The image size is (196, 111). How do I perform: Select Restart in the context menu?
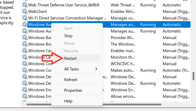(70, 58)
